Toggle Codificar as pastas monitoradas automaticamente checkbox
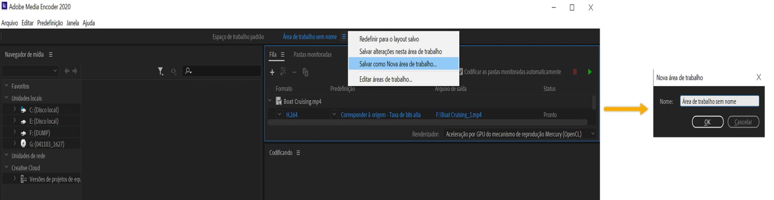The width and height of the screenshot is (774, 200). (461, 72)
